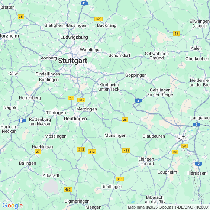Select the Ulm city label
Screen dimensions: 210x210
pos(181,137)
